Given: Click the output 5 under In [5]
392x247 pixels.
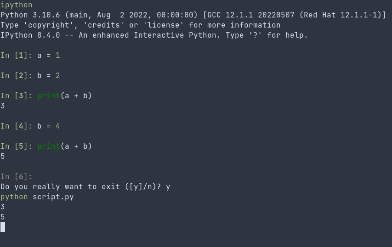Looking at the screenshot, I should (x=3, y=157).
